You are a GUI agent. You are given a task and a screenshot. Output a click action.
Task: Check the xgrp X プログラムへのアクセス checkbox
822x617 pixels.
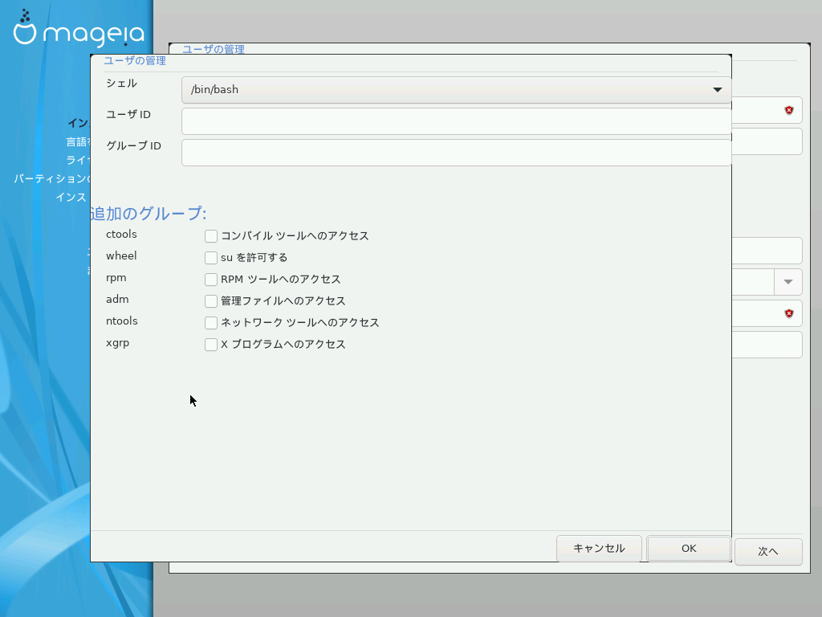pos(211,345)
